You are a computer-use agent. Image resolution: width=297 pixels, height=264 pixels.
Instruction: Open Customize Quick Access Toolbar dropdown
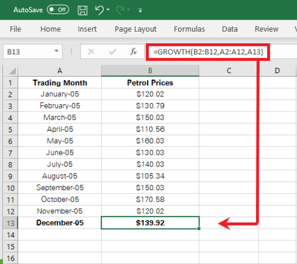point(140,10)
